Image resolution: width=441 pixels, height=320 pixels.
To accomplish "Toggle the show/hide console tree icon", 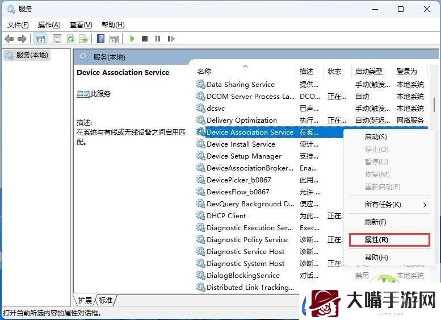I will (40, 39).
